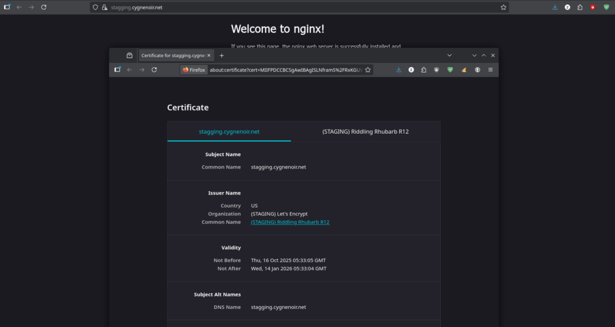Close the Certificate for stagging.cygnenoir.net browser tab
Viewport: 615px width, 327px height.
pos(210,55)
